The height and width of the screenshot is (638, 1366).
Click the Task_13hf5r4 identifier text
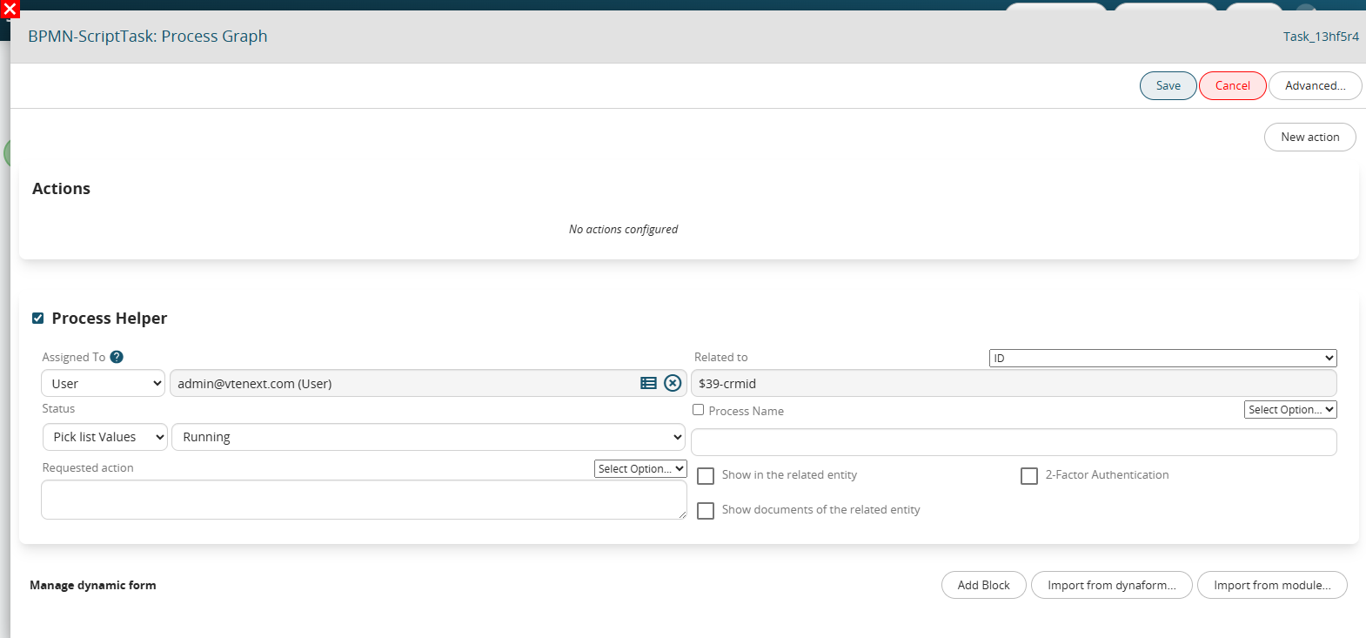point(1321,37)
